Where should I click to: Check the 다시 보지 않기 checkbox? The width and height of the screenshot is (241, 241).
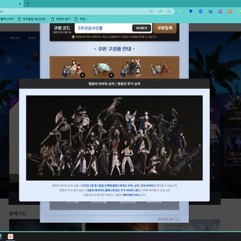177,220
